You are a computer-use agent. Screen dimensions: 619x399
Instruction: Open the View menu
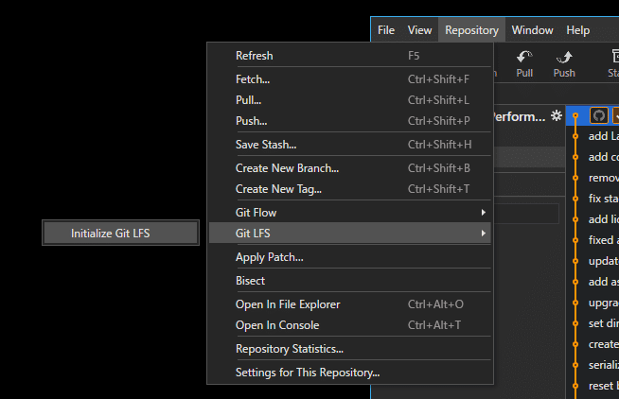click(419, 30)
